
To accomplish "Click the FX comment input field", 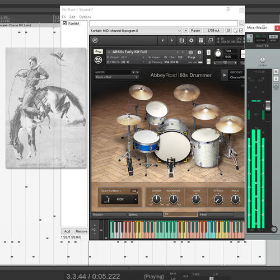I will 164,24.
